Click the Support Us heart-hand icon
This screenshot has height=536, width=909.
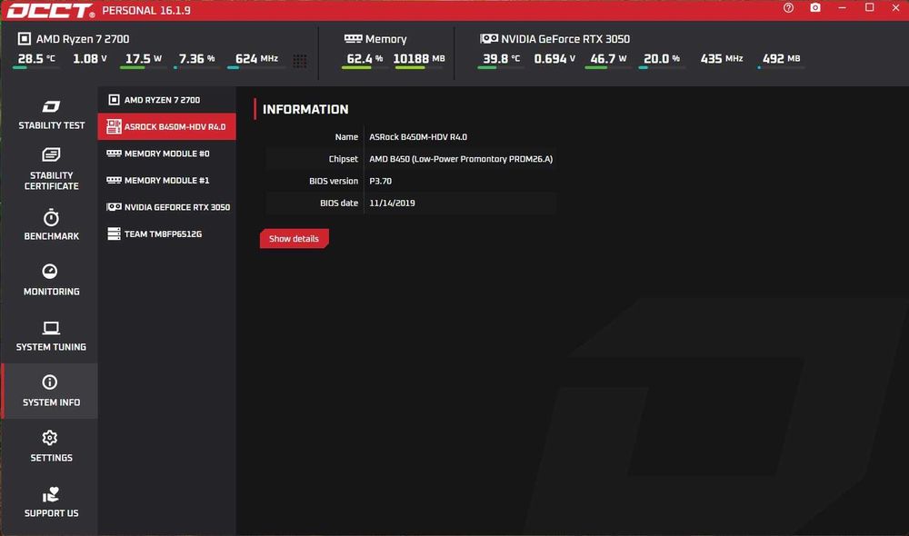[50, 494]
